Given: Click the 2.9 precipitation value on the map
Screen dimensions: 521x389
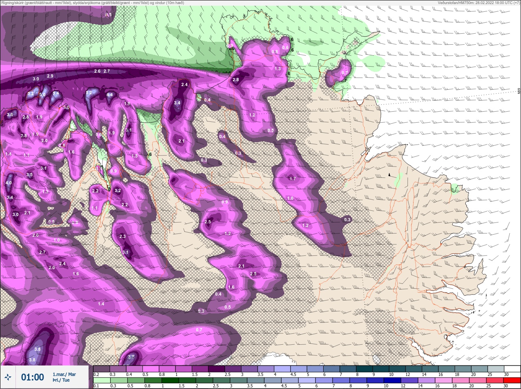Looking at the screenshot, I should click(50, 76).
